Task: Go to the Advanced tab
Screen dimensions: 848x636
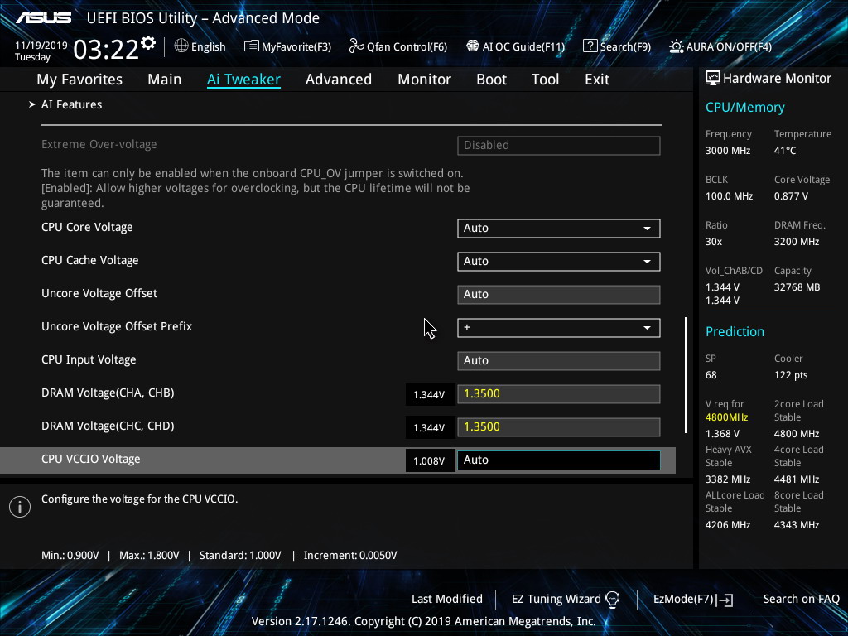Action: click(339, 79)
